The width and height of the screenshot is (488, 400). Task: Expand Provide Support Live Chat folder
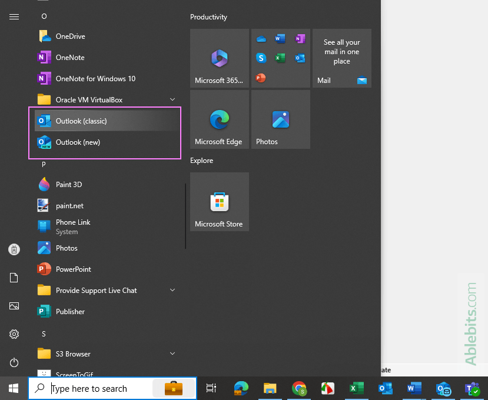click(x=107, y=290)
